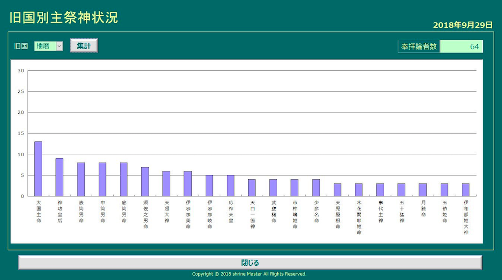Screen dimensions: 502x280
Task: Click the 武甕槌命 axis label
Action: 274,211
